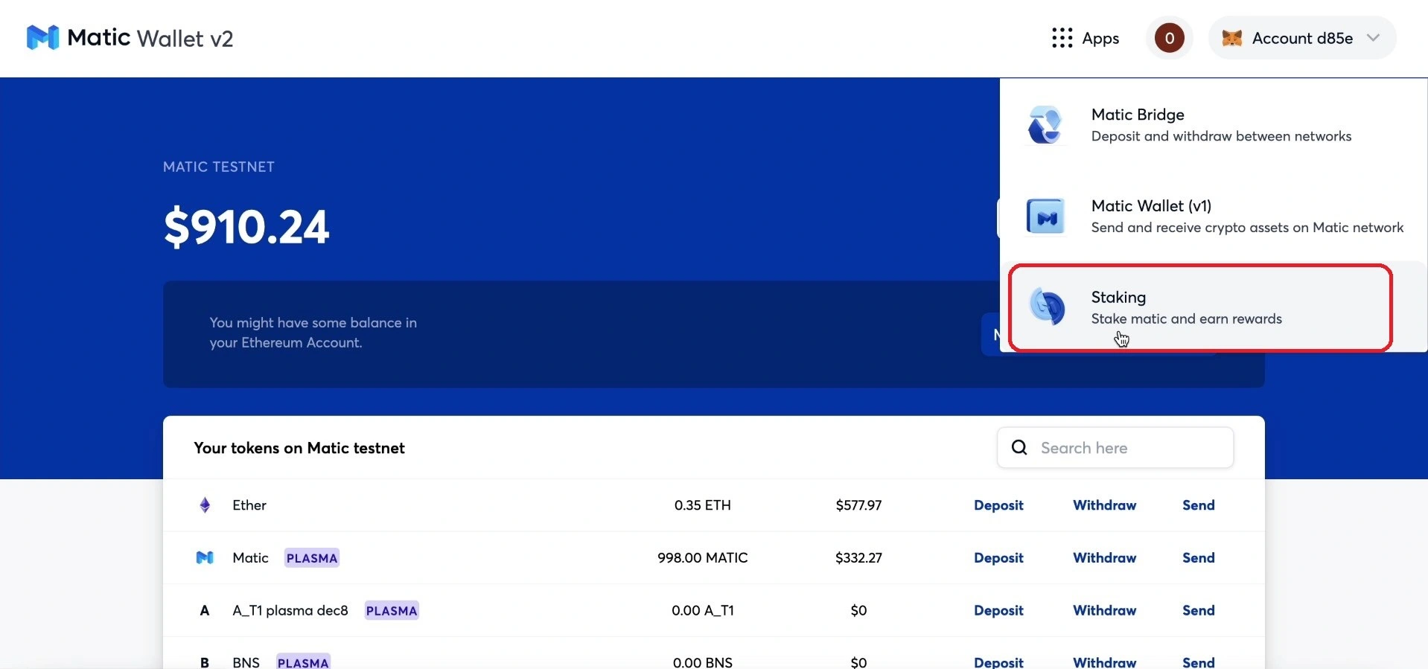
Task: Open the Apps grid icon
Action: pyautogui.click(x=1062, y=38)
